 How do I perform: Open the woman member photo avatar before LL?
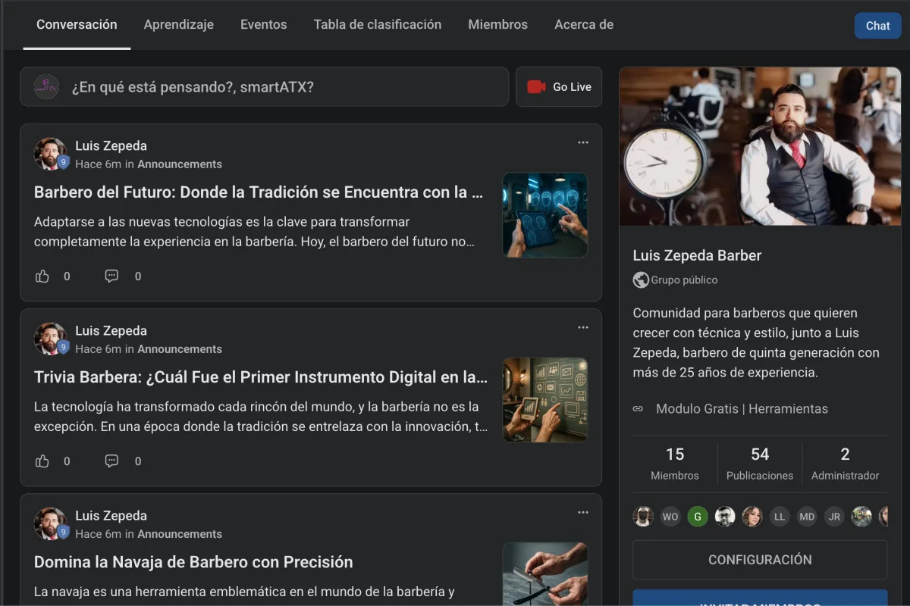pos(752,517)
